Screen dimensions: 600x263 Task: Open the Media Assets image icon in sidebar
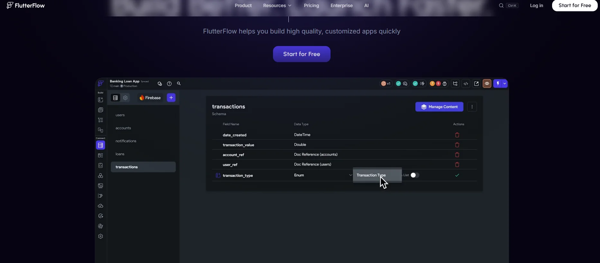pos(101,186)
